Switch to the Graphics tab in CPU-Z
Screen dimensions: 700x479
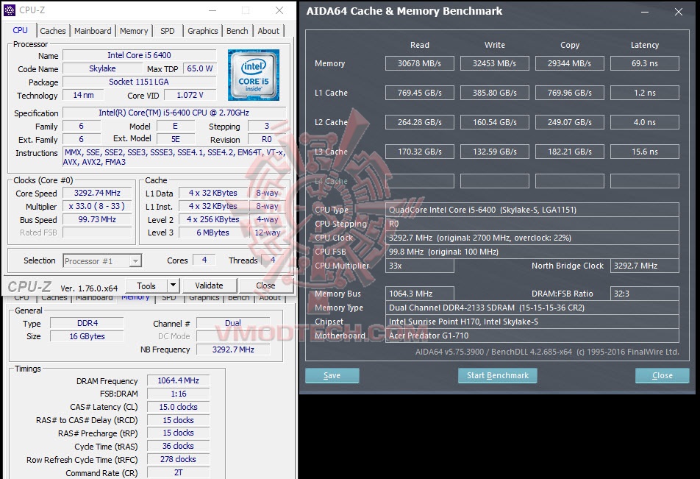203,31
